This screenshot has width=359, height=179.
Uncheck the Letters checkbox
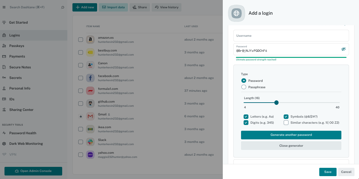(246, 116)
